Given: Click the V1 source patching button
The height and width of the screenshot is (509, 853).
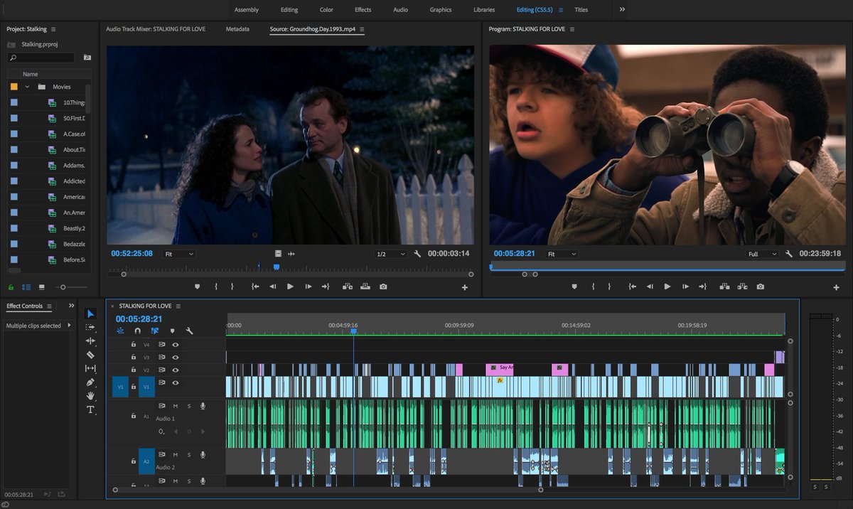Looking at the screenshot, I should [x=120, y=387].
